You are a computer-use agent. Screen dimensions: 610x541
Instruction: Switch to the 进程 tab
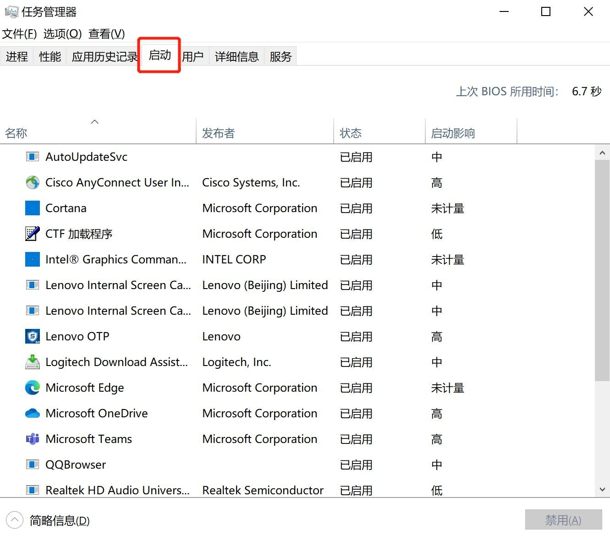[x=17, y=56]
